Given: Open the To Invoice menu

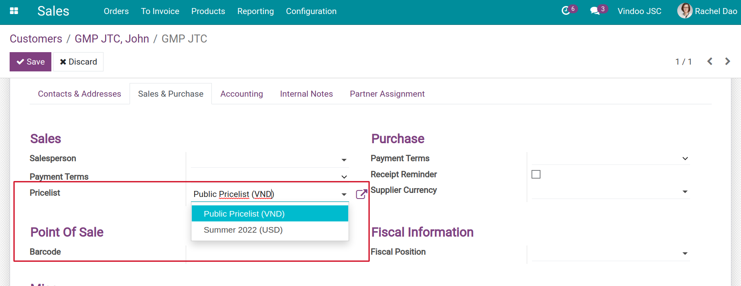Looking at the screenshot, I should pyautogui.click(x=160, y=11).
